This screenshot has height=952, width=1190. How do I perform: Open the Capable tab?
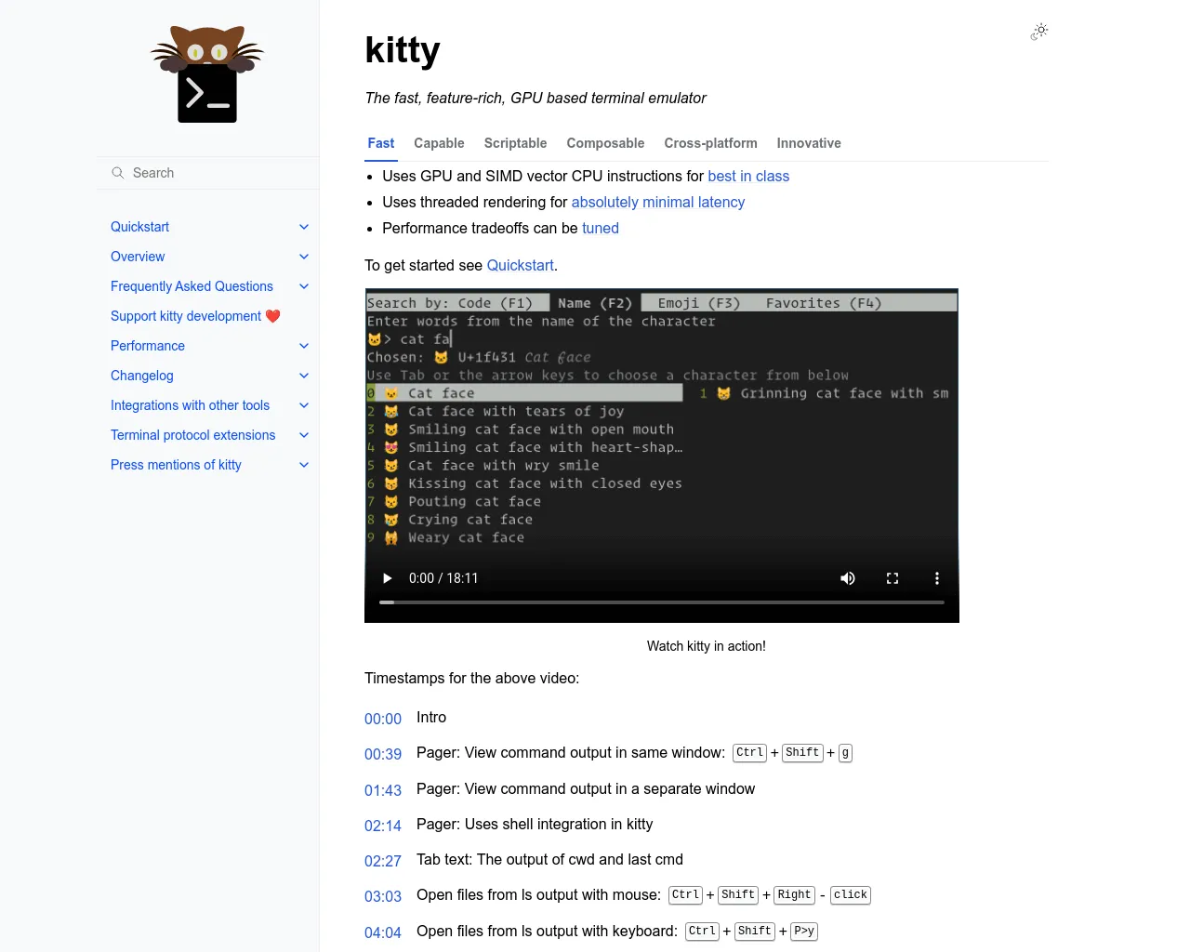click(439, 143)
